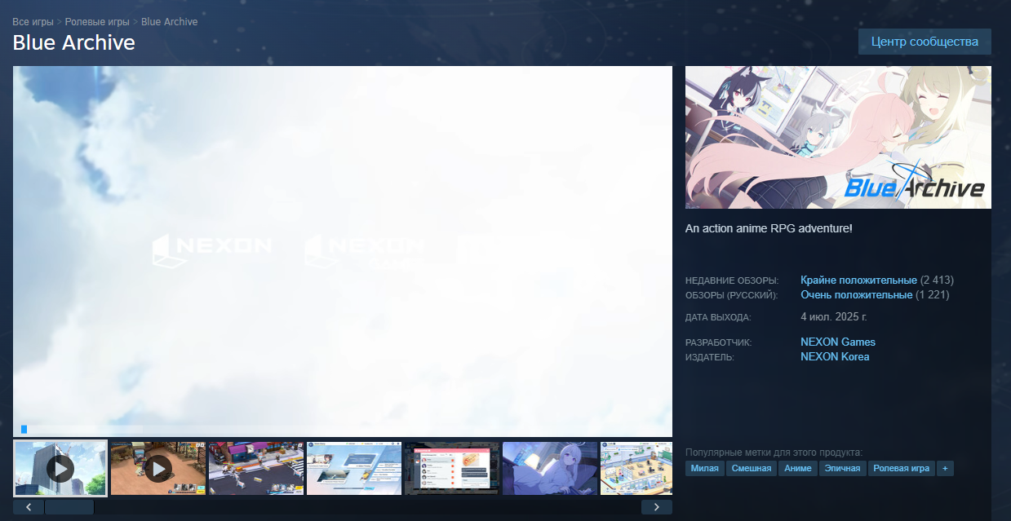The width and height of the screenshot is (1011, 521).
Task: Click the review count (2 413)
Action: 937,280
